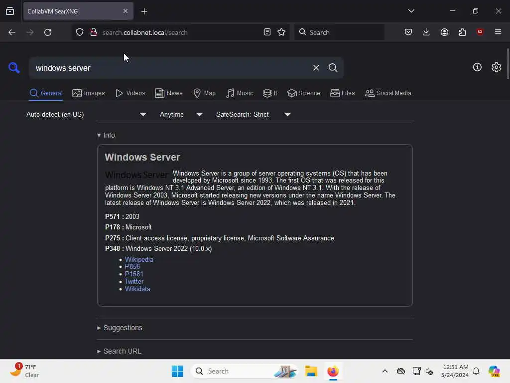The image size is (510, 383).
Task: Switch to the Map category tab
Action: click(x=204, y=93)
